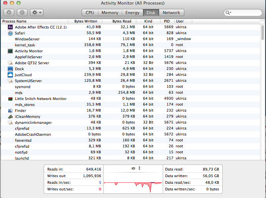The width and height of the screenshot is (266, 198).
Task: Click the Data written/sec label
Action: click(180, 189)
